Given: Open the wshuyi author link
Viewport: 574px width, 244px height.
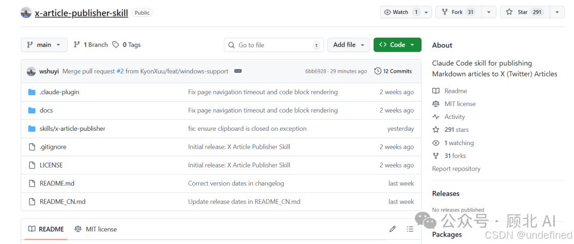Looking at the screenshot, I should pyautogui.click(x=49, y=71).
